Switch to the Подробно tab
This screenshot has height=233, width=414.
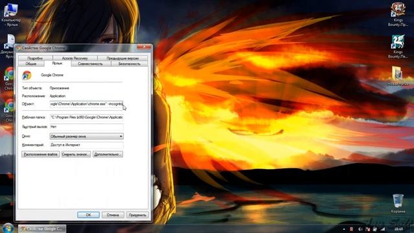pos(35,58)
